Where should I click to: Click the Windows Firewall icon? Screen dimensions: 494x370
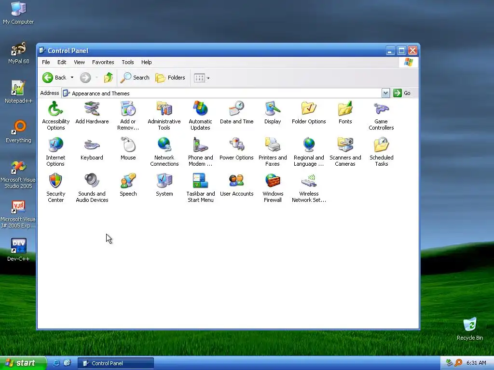pyautogui.click(x=273, y=188)
